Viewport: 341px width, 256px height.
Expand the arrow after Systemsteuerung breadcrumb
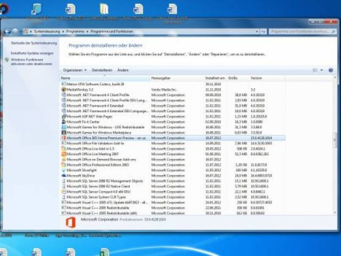[x=63, y=31]
